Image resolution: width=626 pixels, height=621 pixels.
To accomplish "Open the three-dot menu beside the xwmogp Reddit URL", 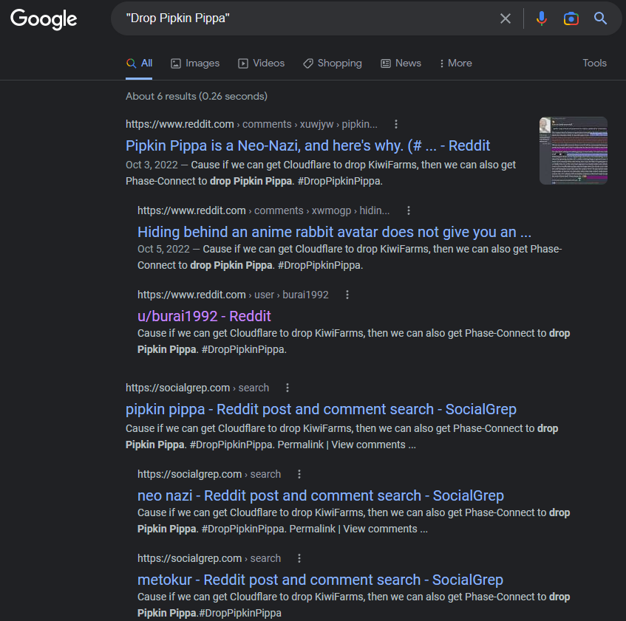I will (x=409, y=210).
